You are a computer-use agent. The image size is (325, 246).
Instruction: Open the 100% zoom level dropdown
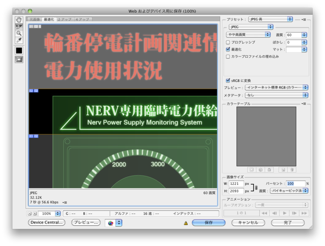pos(58,214)
